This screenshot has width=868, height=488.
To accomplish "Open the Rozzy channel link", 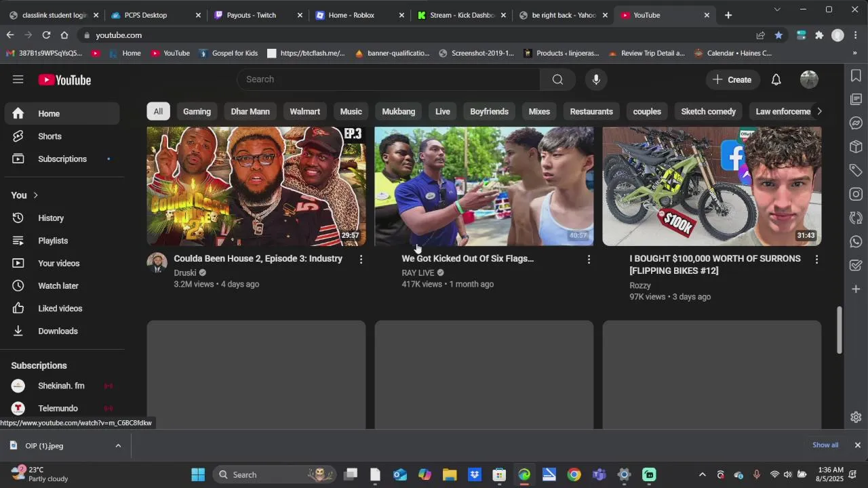I will (x=640, y=285).
